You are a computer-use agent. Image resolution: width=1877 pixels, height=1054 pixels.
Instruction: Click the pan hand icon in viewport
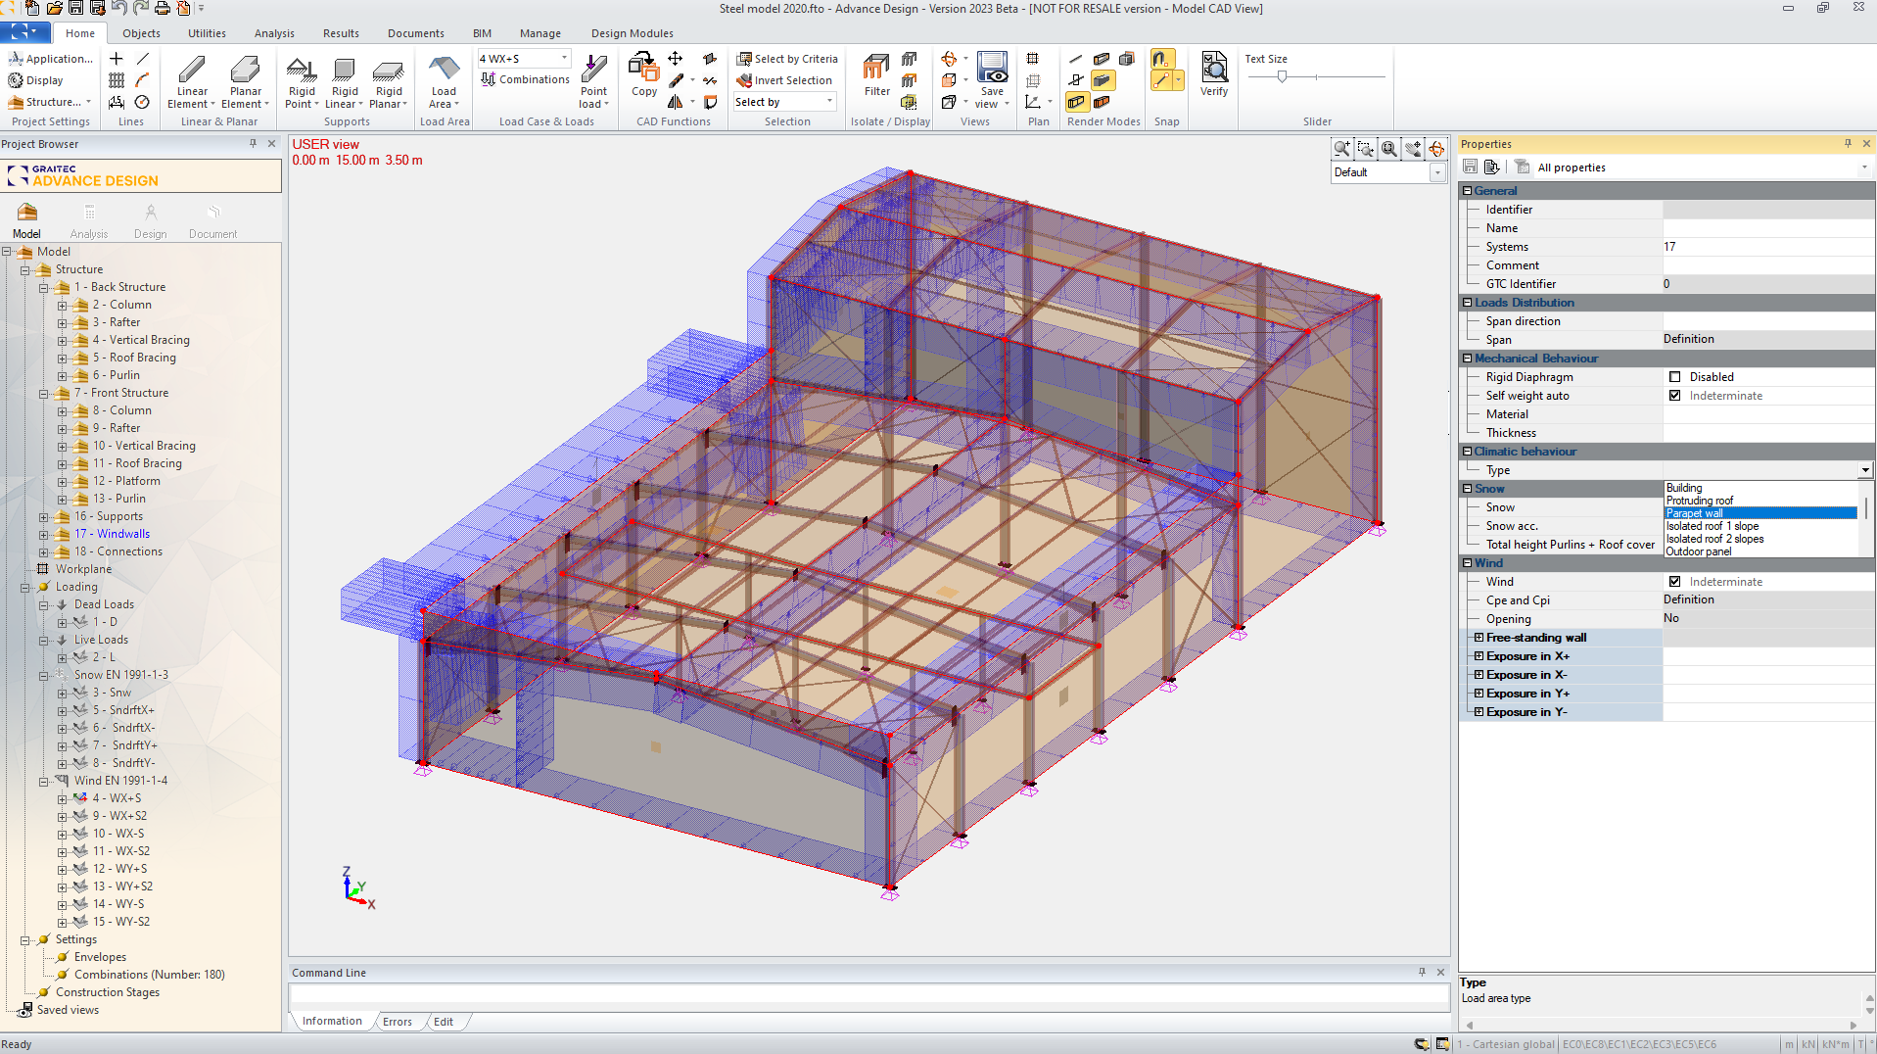click(1413, 149)
